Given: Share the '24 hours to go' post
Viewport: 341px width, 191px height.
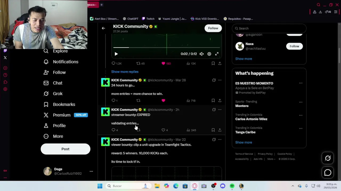Looking at the screenshot, I should 220,101.
